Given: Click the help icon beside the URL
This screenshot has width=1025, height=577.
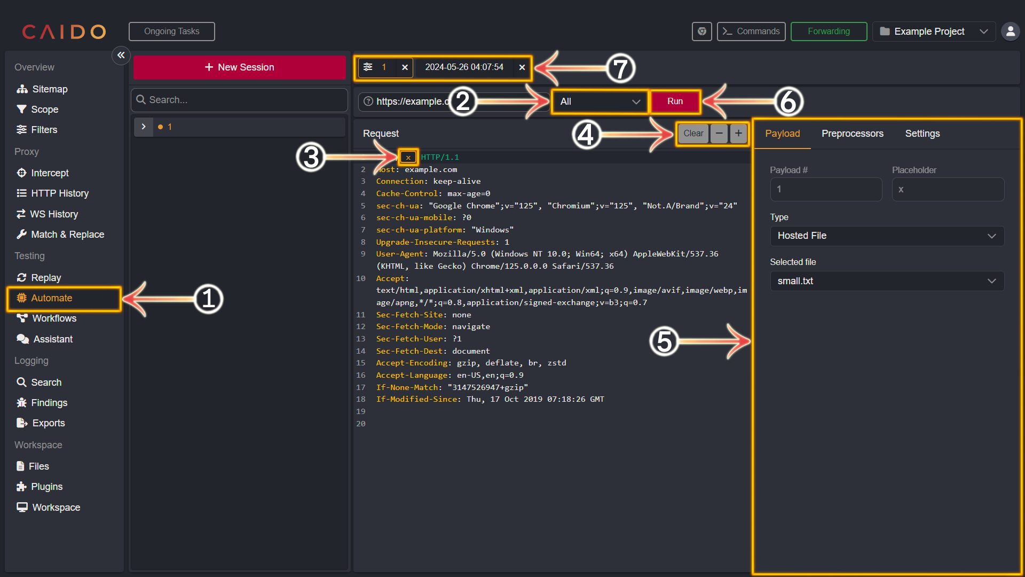Looking at the screenshot, I should pos(368,102).
